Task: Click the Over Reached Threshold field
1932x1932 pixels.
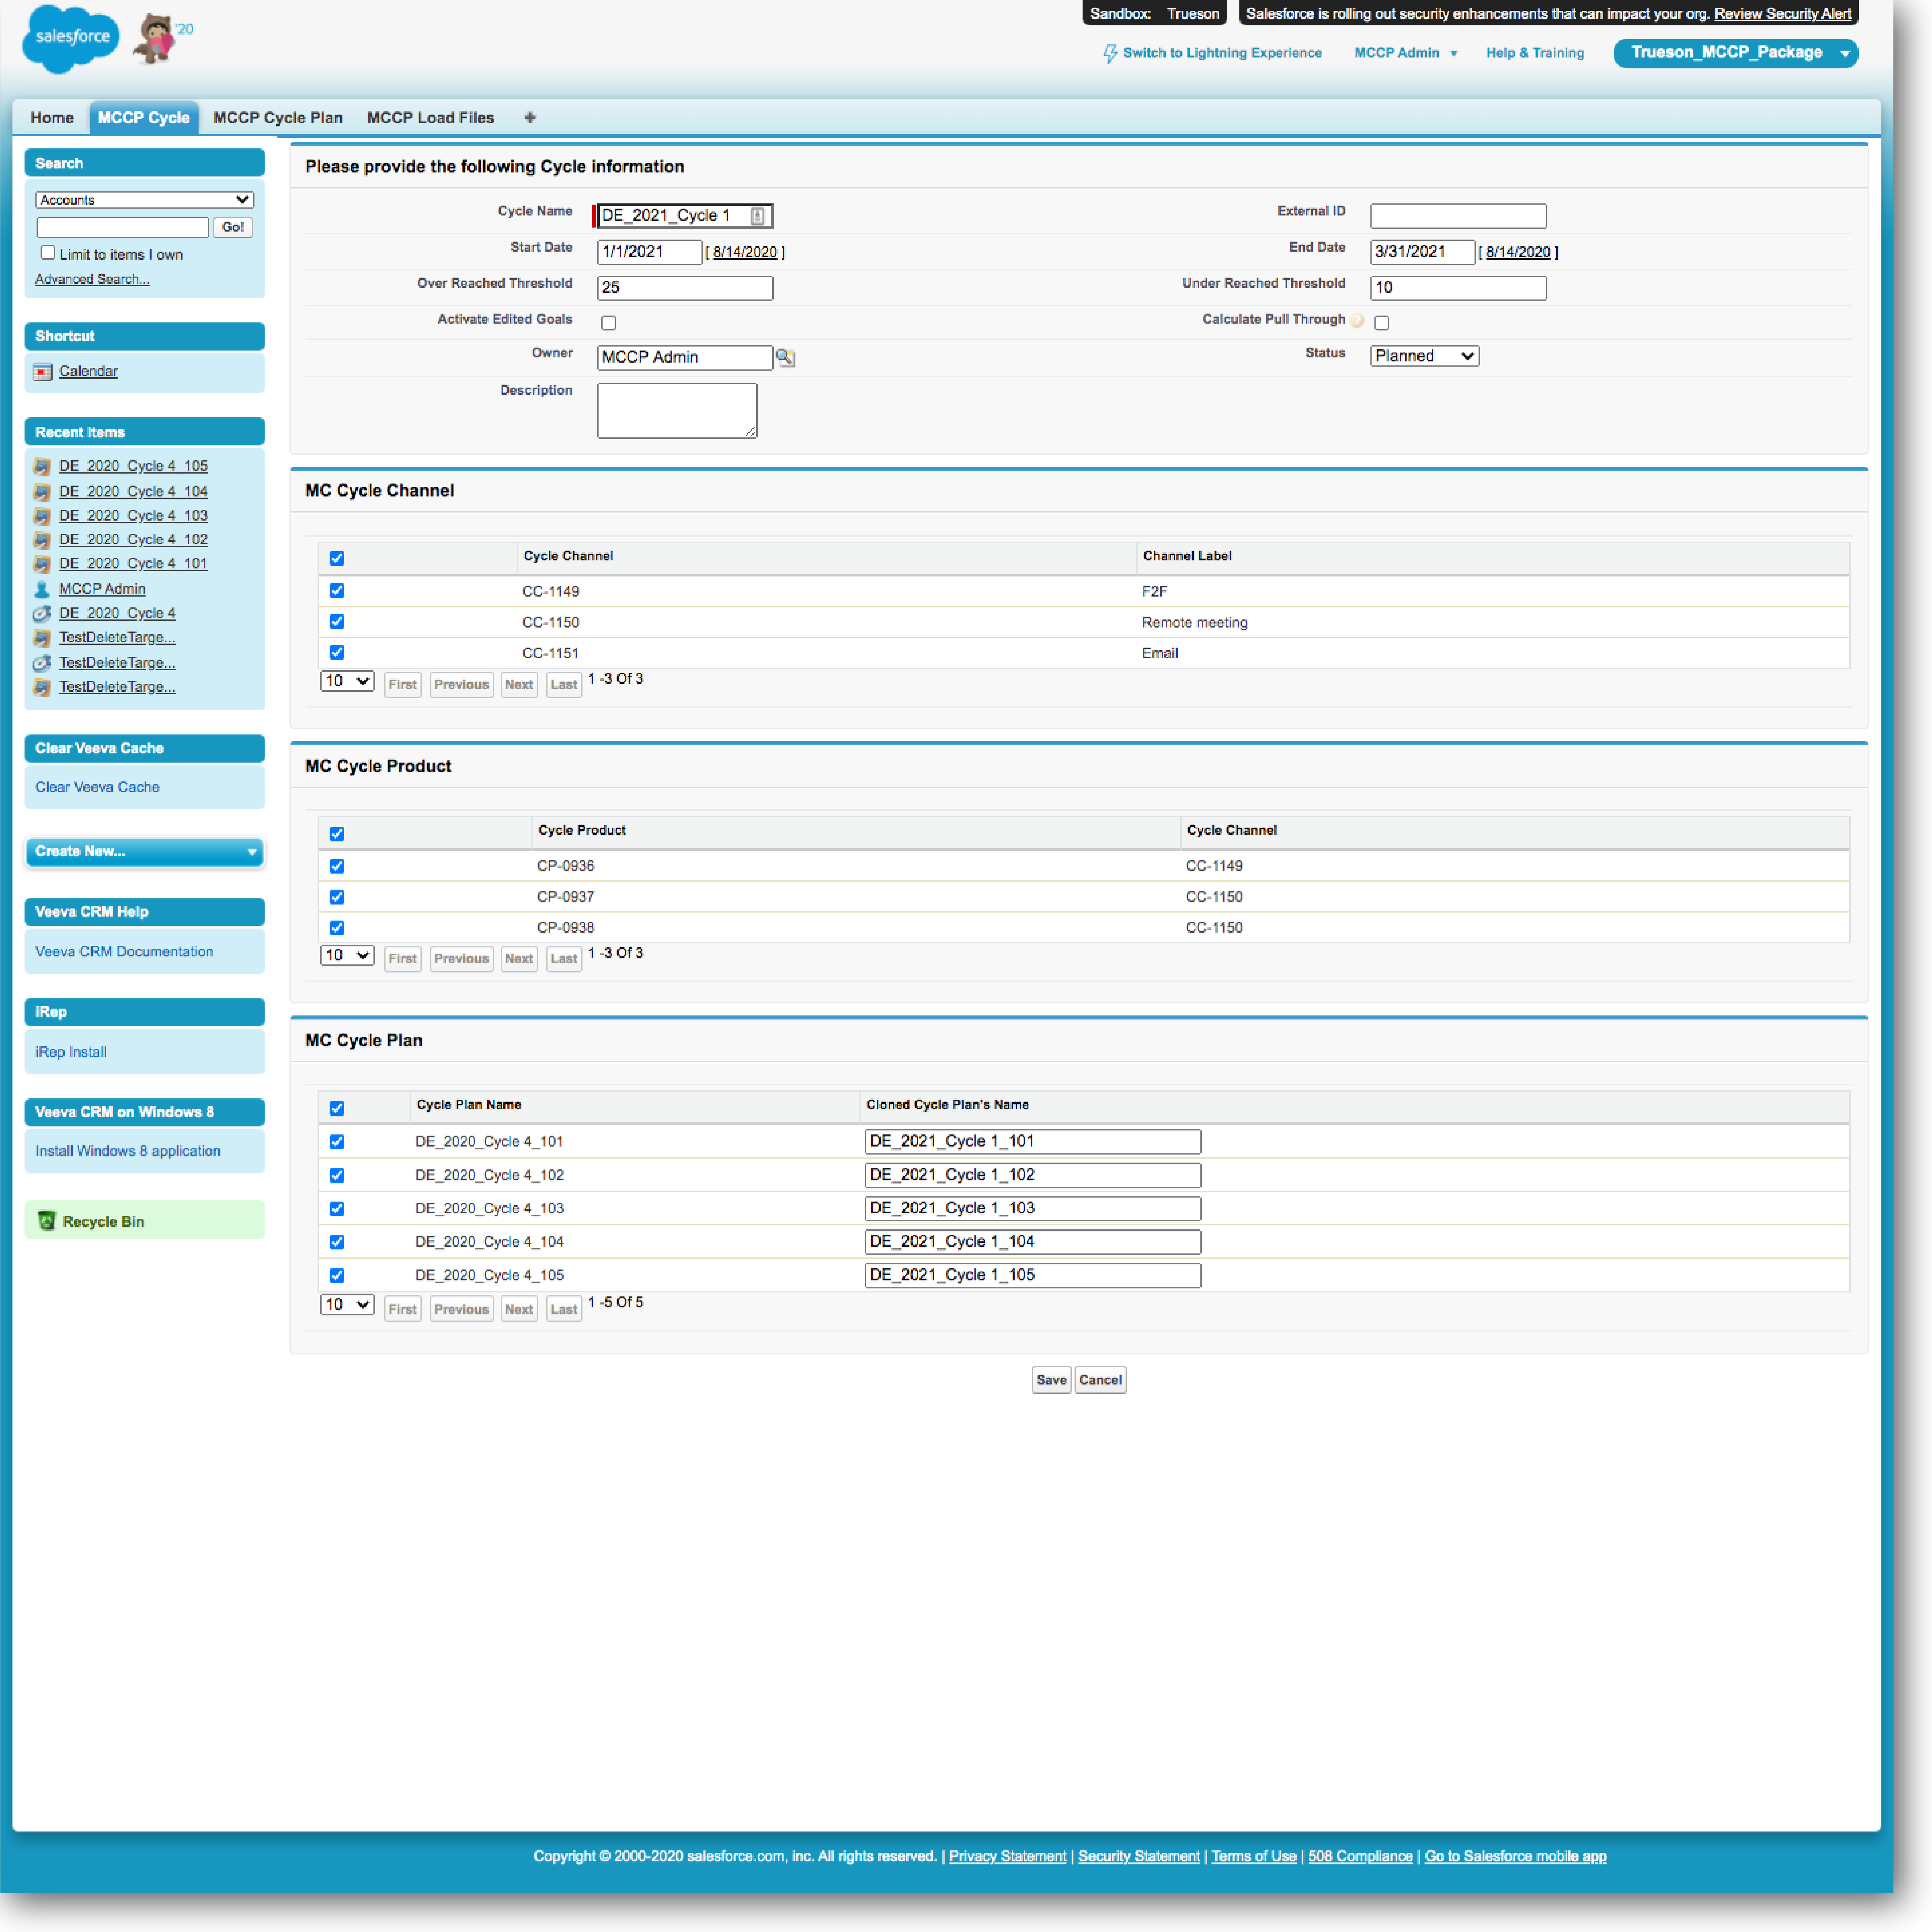Action: [x=685, y=288]
